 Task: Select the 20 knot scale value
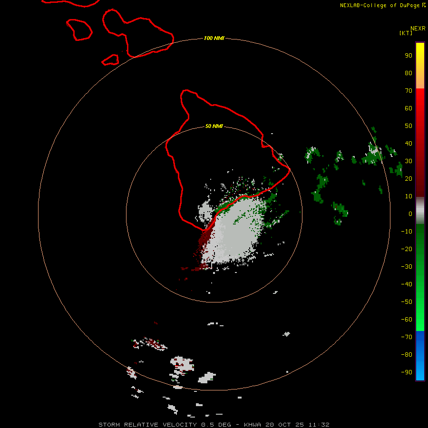coord(409,178)
